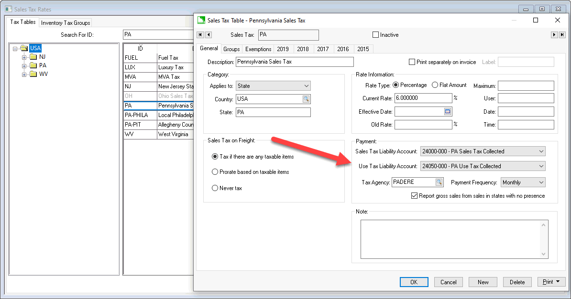Open Effective Date calendar picker
Viewport: 571px width, 299px height.
tap(448, 111)
